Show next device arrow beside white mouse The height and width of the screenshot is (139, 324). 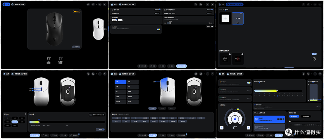coord(105,29)
